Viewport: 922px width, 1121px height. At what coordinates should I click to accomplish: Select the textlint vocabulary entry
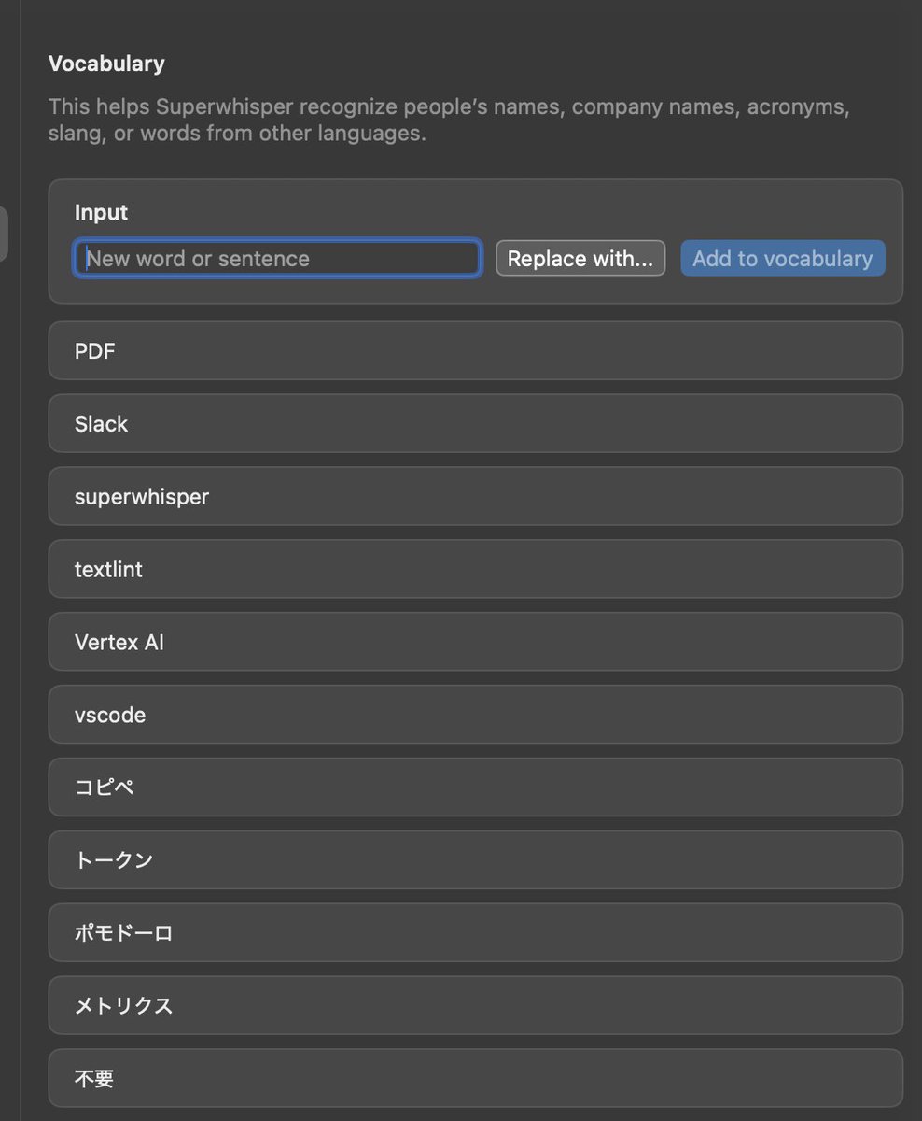tap(476, 569)
